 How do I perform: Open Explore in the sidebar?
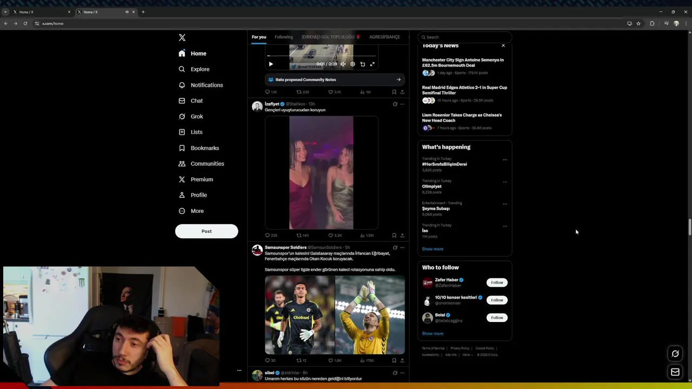pos(194,69)
